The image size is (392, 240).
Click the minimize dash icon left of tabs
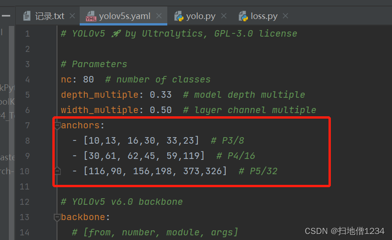[x=6, y=16]
